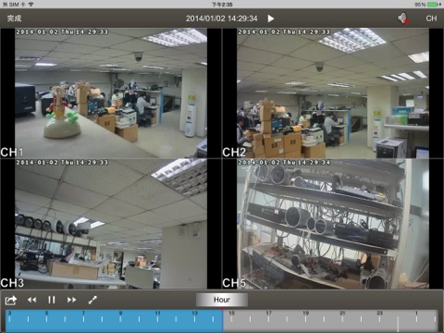Click the battery indicator in status bar
Image resolution: width=444 pixels, height=333 pixels.
[x=432, y=5]
